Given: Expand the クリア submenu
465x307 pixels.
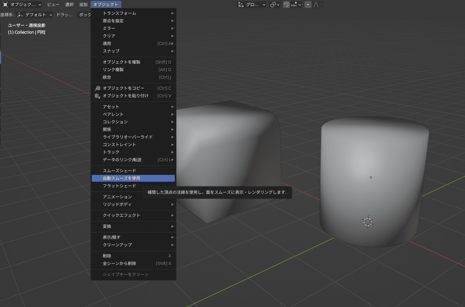Looking at the screenshot, I should click(x=133, y=36).
